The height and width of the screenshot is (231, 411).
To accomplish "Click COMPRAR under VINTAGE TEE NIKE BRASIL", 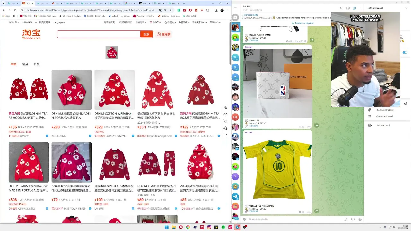I will (253, 211).
